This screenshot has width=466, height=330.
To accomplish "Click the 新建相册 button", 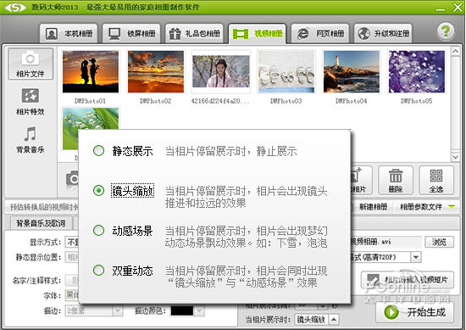I will coord(374,206).
